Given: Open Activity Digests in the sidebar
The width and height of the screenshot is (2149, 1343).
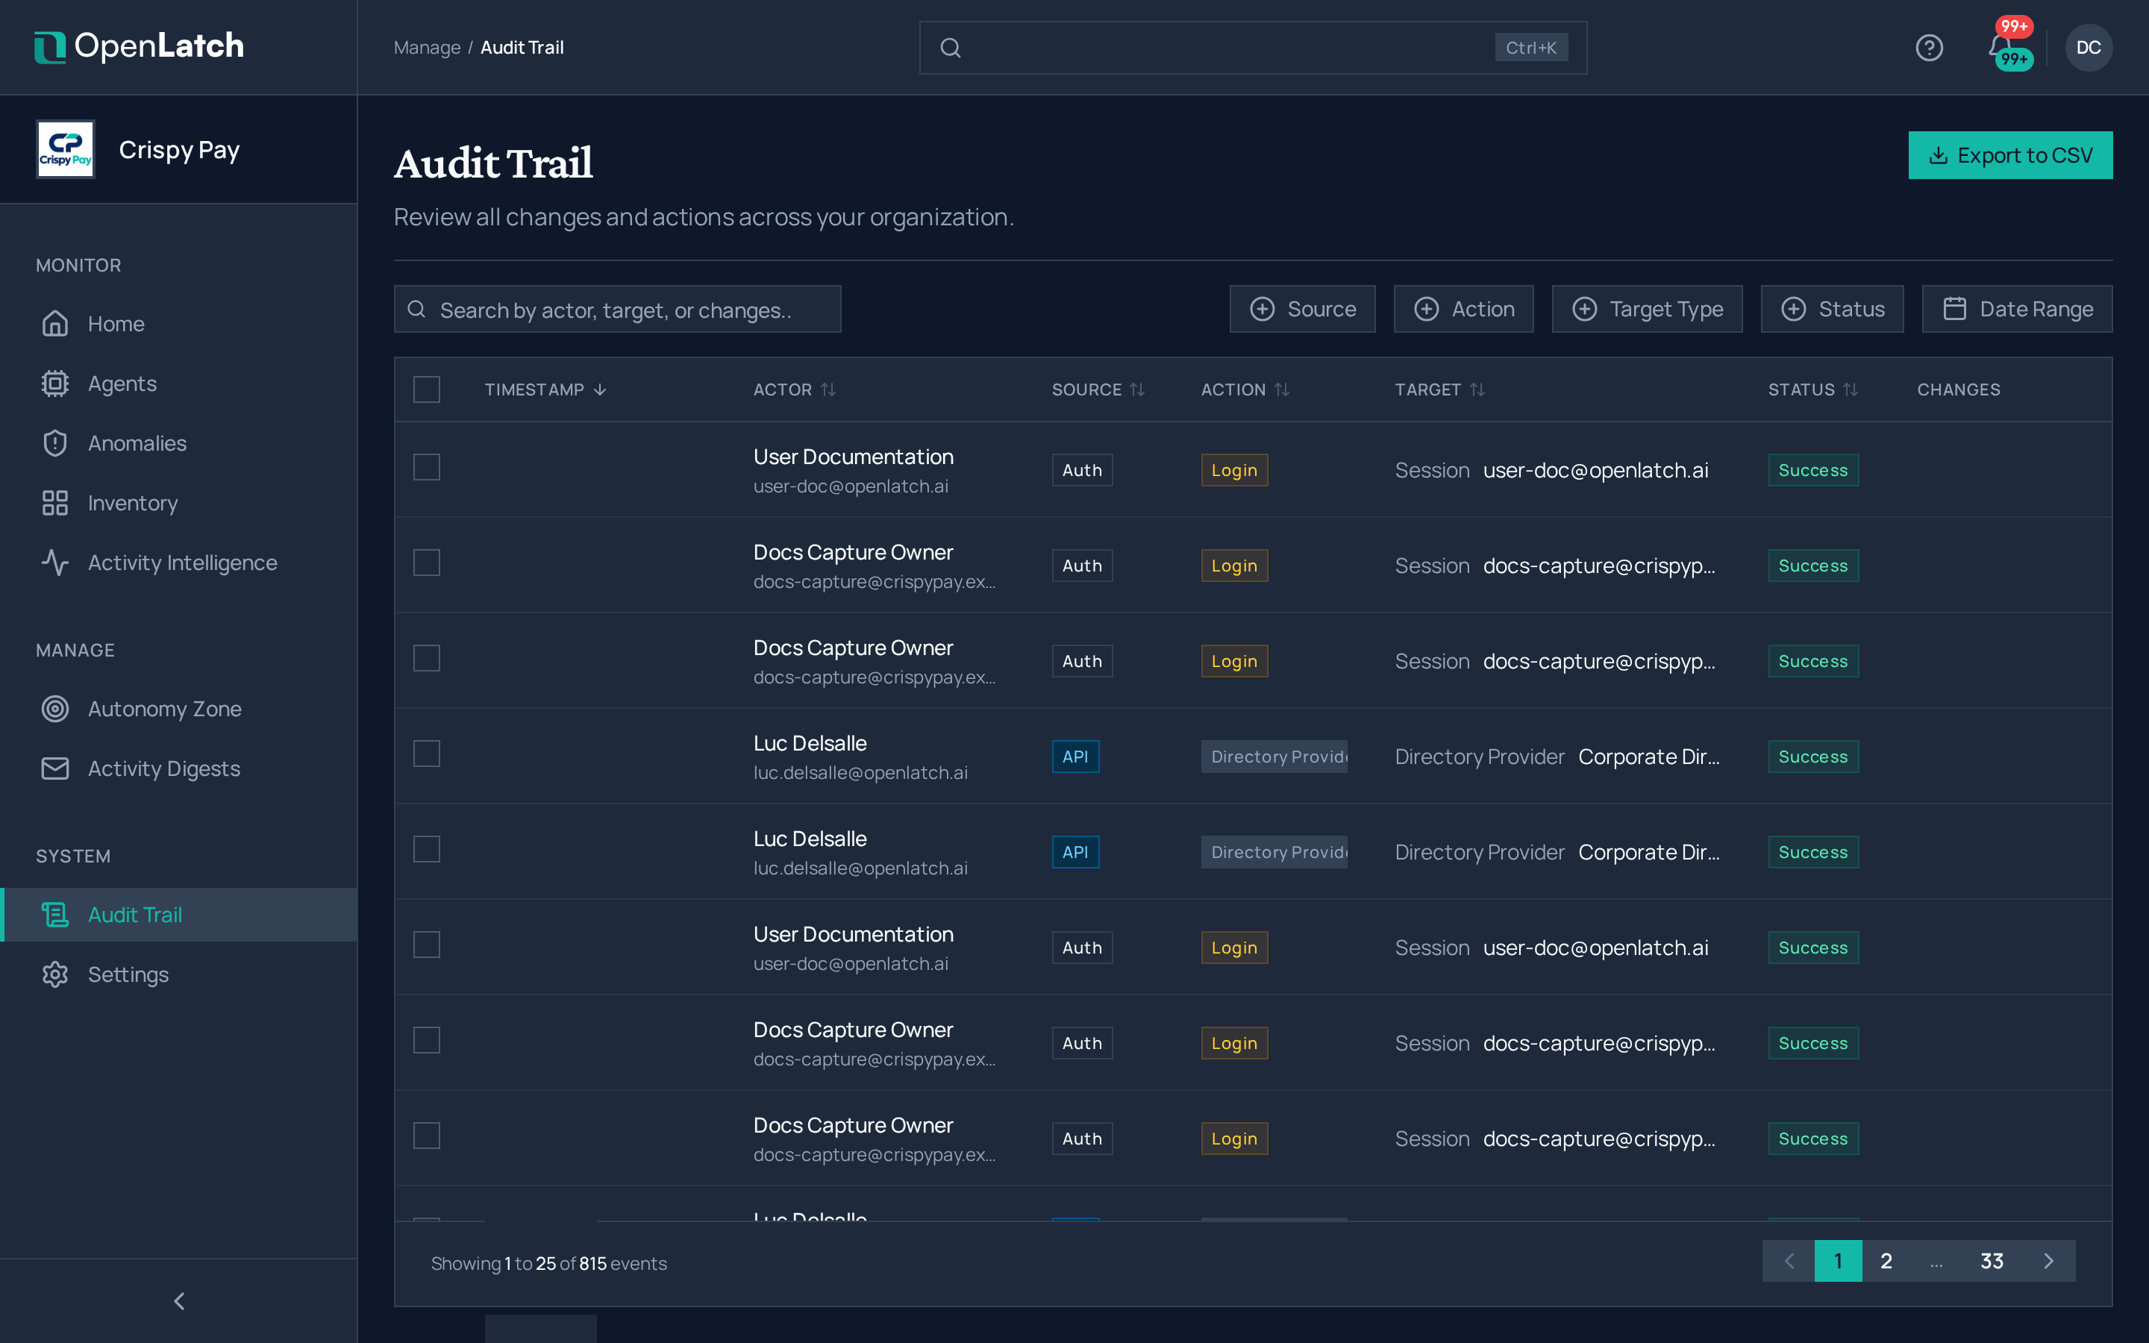Looking at the screenshot, I should point(178,768).
